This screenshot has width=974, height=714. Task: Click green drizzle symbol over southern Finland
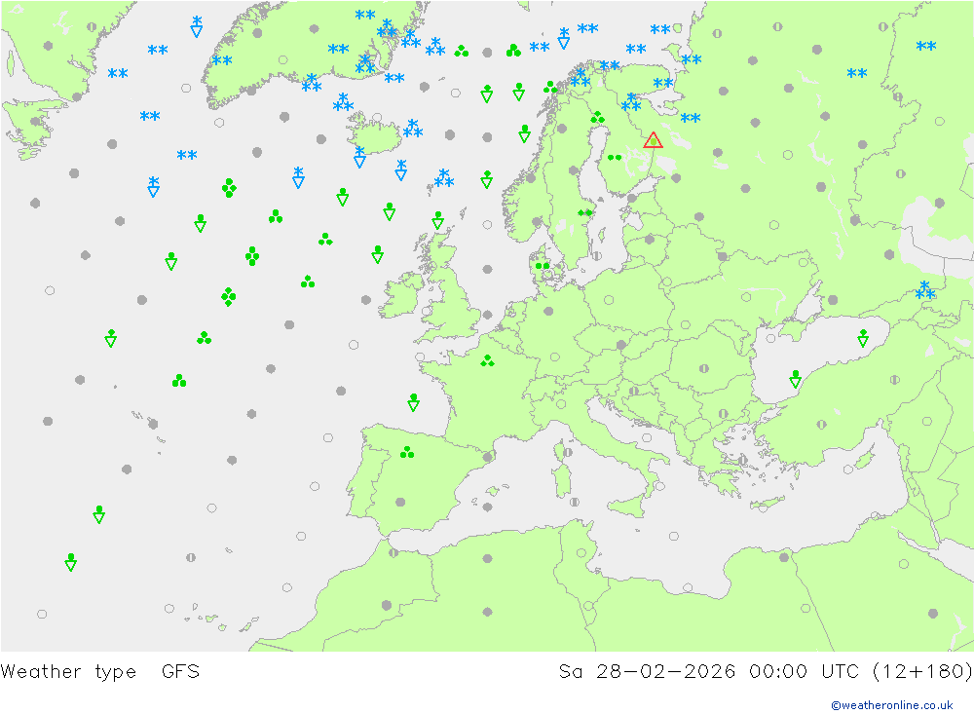pos(615,158)
